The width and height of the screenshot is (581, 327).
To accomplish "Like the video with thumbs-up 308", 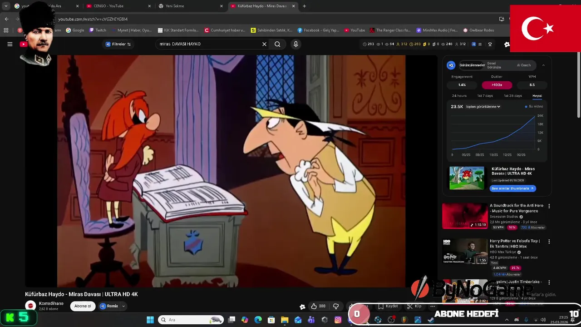I will 318,306.
